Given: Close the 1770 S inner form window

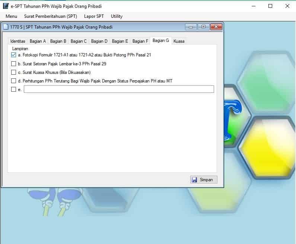Looking at the screenshot, I should click(216, 27).
